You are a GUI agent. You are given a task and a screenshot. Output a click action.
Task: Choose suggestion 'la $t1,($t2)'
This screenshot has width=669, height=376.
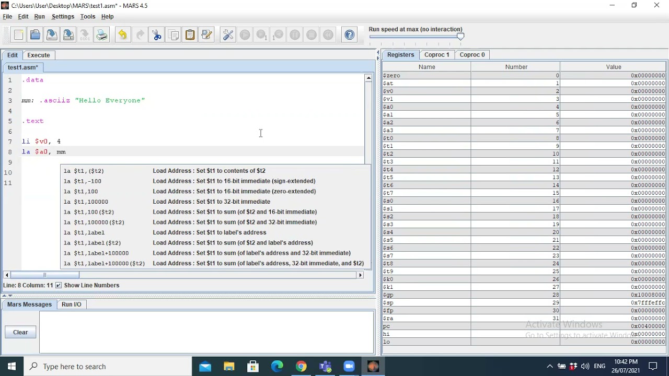(214, 171)
